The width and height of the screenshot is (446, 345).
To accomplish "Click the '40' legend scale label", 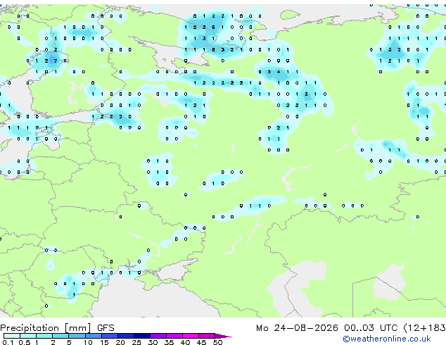I will point(185,342).
